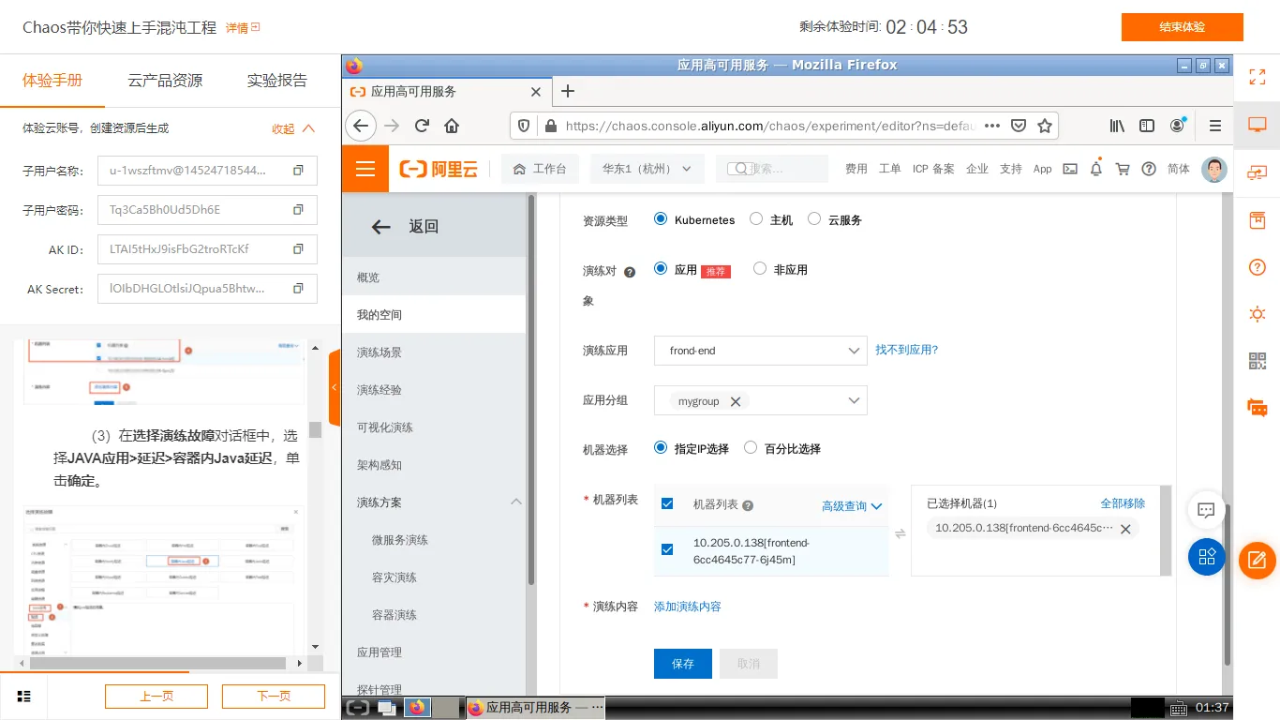Image resolution: width=1280 pixels, height=720 pixels.
Task: Click Firefox back arrow button
Action: (x=361, y=126)
